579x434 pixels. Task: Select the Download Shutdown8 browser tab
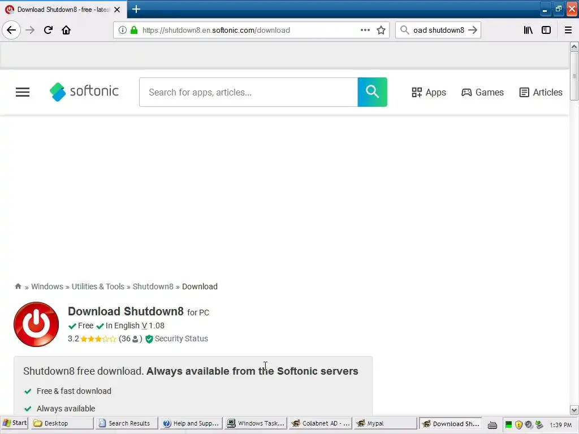click(x=63, y=10)
